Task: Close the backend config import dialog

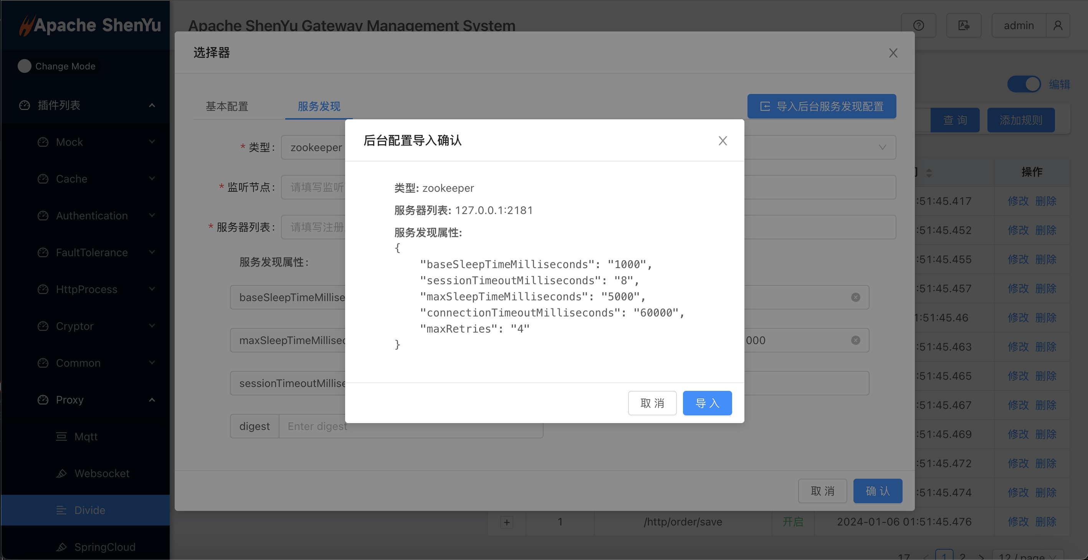Action: (x=723, y=141)
